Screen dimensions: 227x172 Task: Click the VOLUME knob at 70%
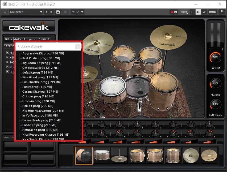coord(215,58)
